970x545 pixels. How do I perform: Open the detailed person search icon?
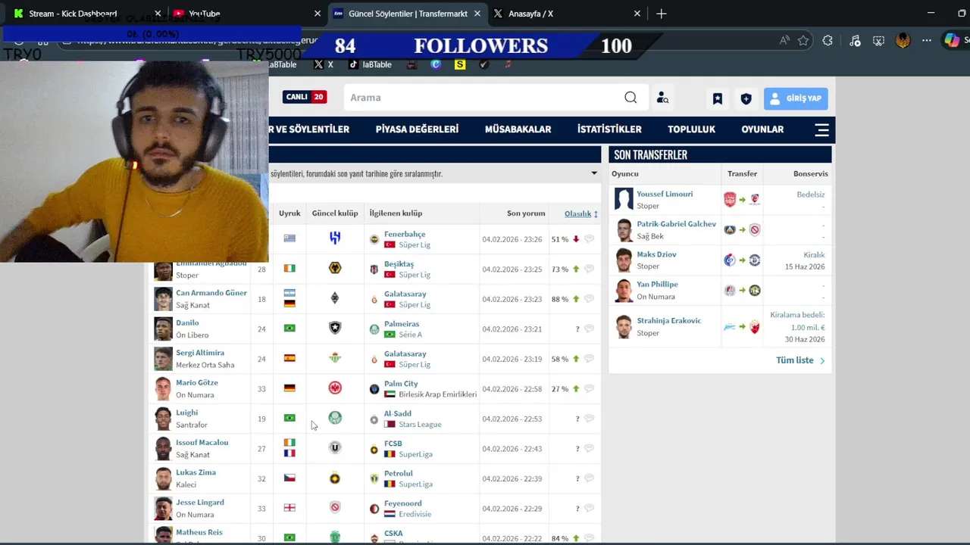(662, 98)
